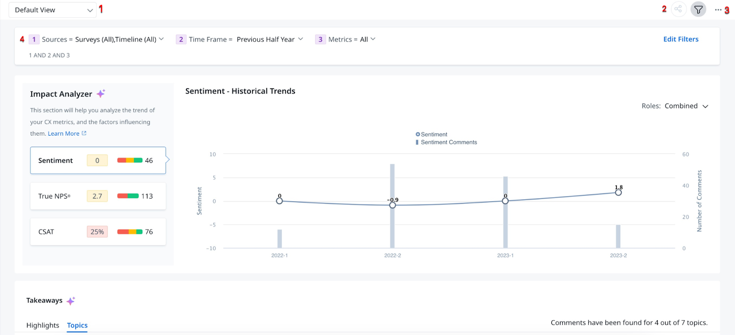735x335 pixels.
Task: Select the True NPS metric card
Action: pos(98,196)
